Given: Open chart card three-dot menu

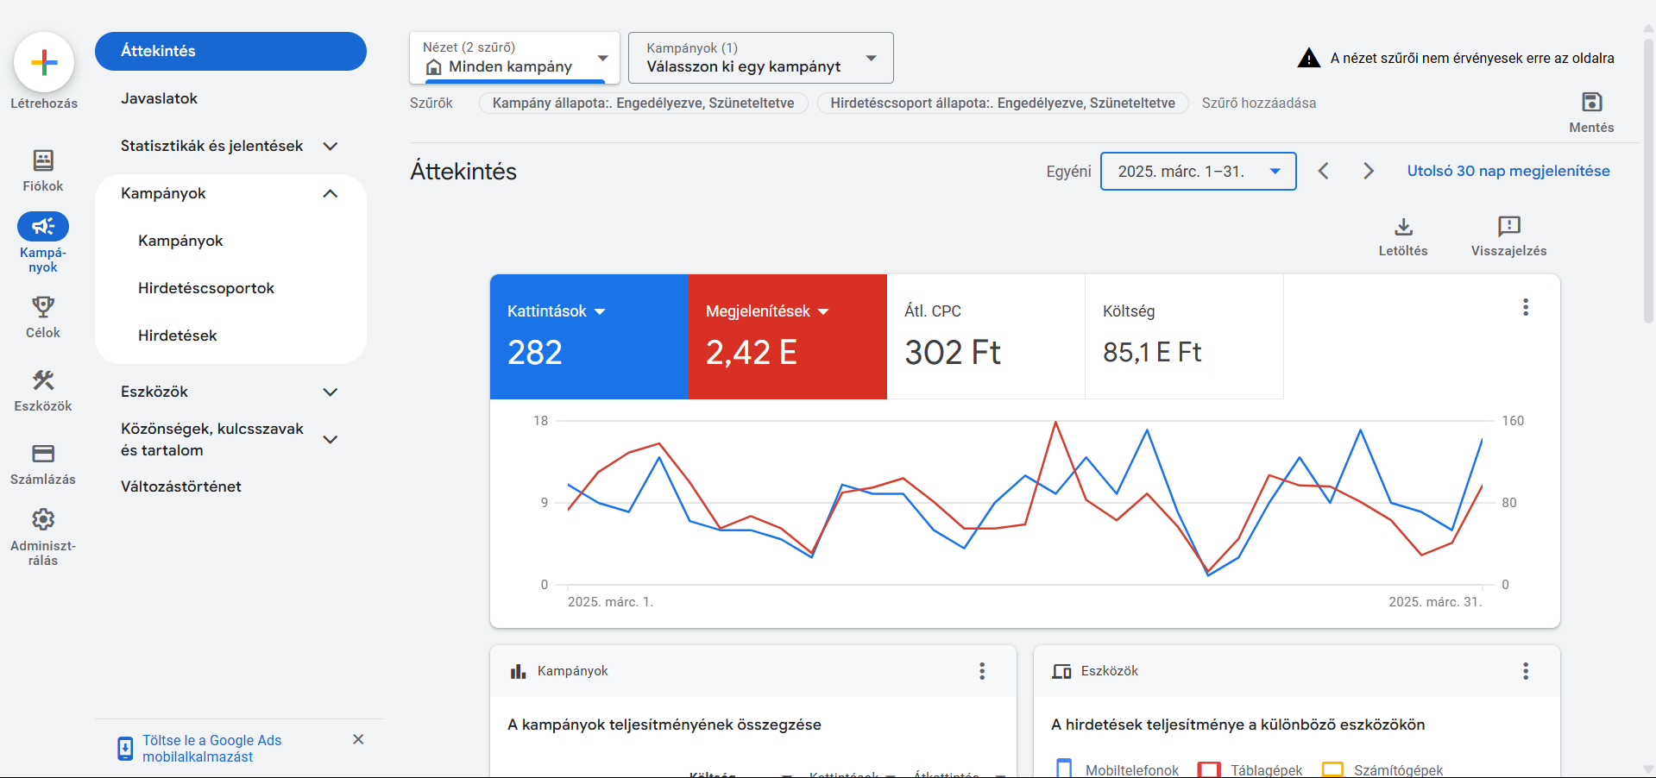Looking at the screenshot, I should pyautogui.click(x=1525, y=308).
